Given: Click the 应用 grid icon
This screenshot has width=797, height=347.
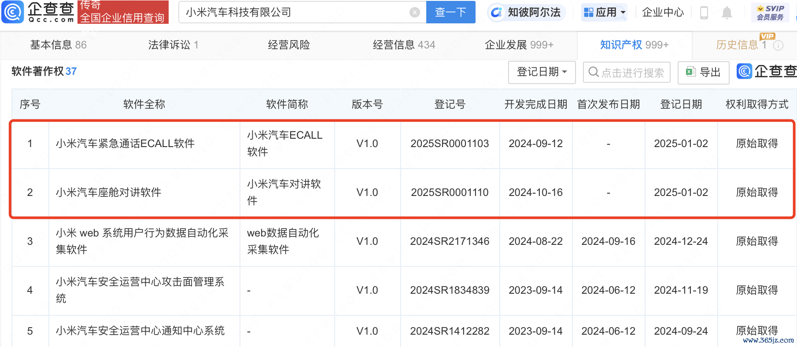Looking at the screenshot, I should 588,12.
